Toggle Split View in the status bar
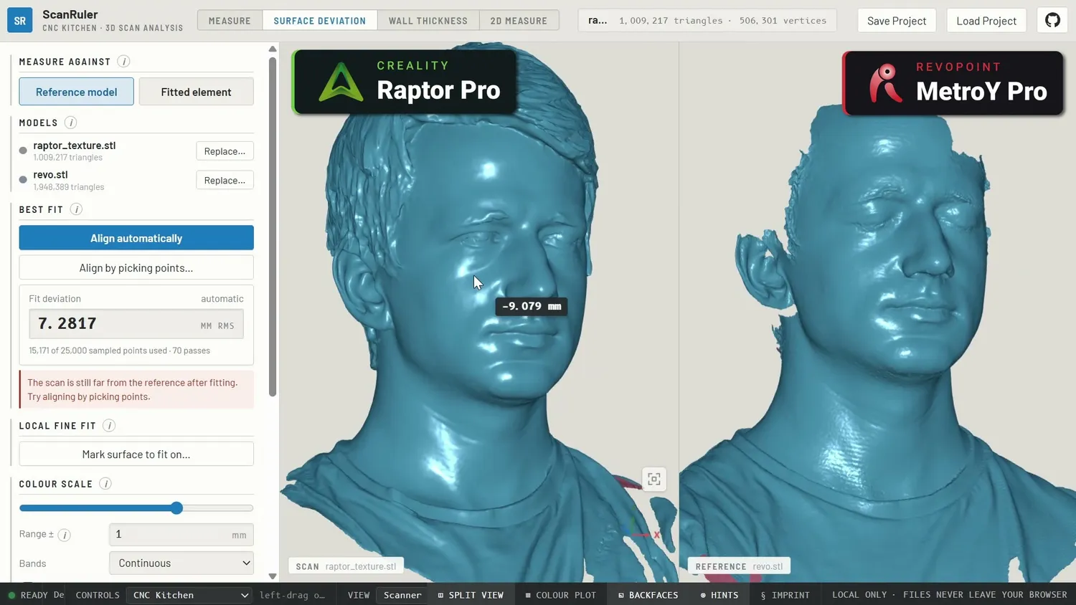 click(x=471, y=595)
